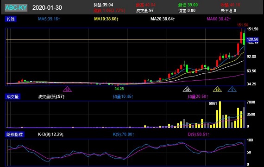264x167 pixels.
Task: Click the tallest volume bar labeled 6961
Action: pos(220,115)
